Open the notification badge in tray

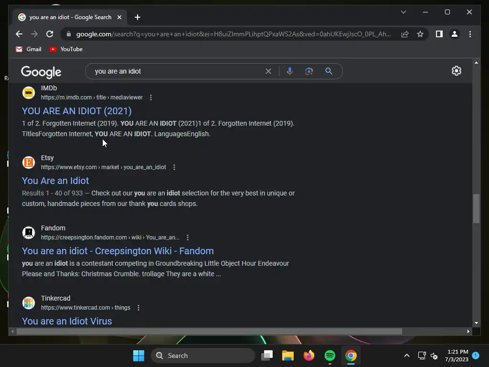tap(476, 355)
